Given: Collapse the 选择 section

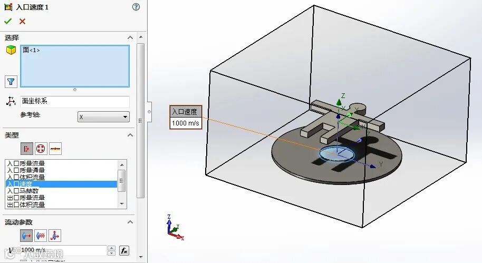Looking at the screenshot, I should (130, 37).
